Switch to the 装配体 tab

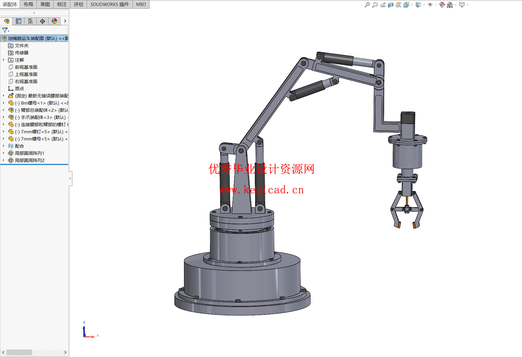[10, 4]
